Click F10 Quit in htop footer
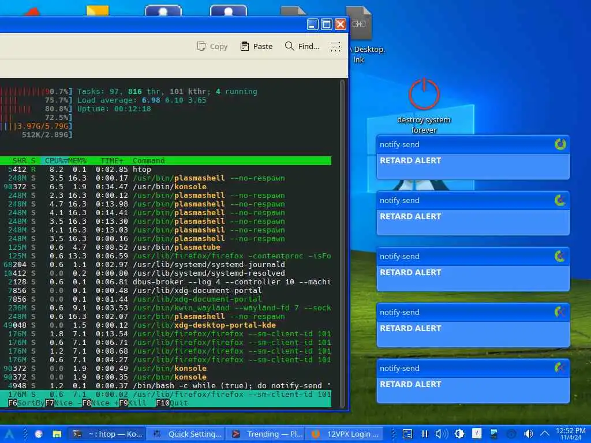 172,403
